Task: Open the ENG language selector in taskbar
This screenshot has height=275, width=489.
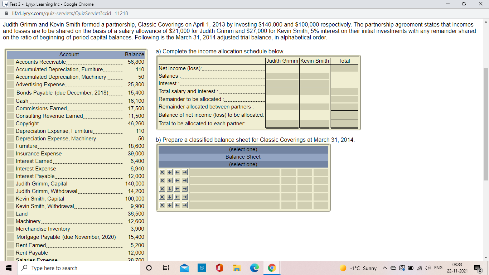Action: (437, 267)
